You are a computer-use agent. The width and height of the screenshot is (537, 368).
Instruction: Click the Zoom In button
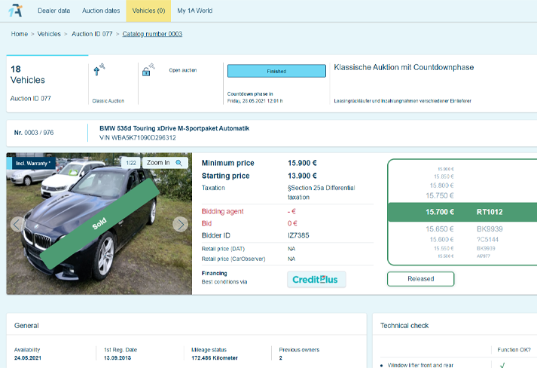tap(165, 163)
